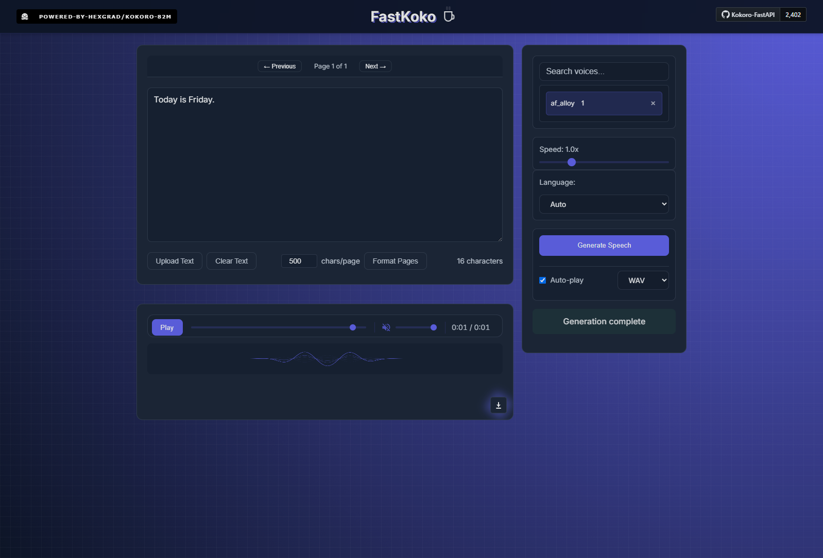Click the audio seek bar handle
The image size is (823, 558).
353,327
